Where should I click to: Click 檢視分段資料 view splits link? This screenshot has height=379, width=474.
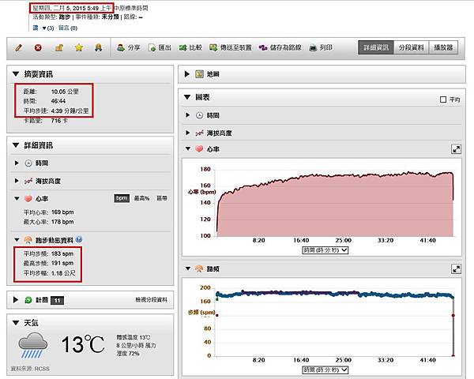151,300
